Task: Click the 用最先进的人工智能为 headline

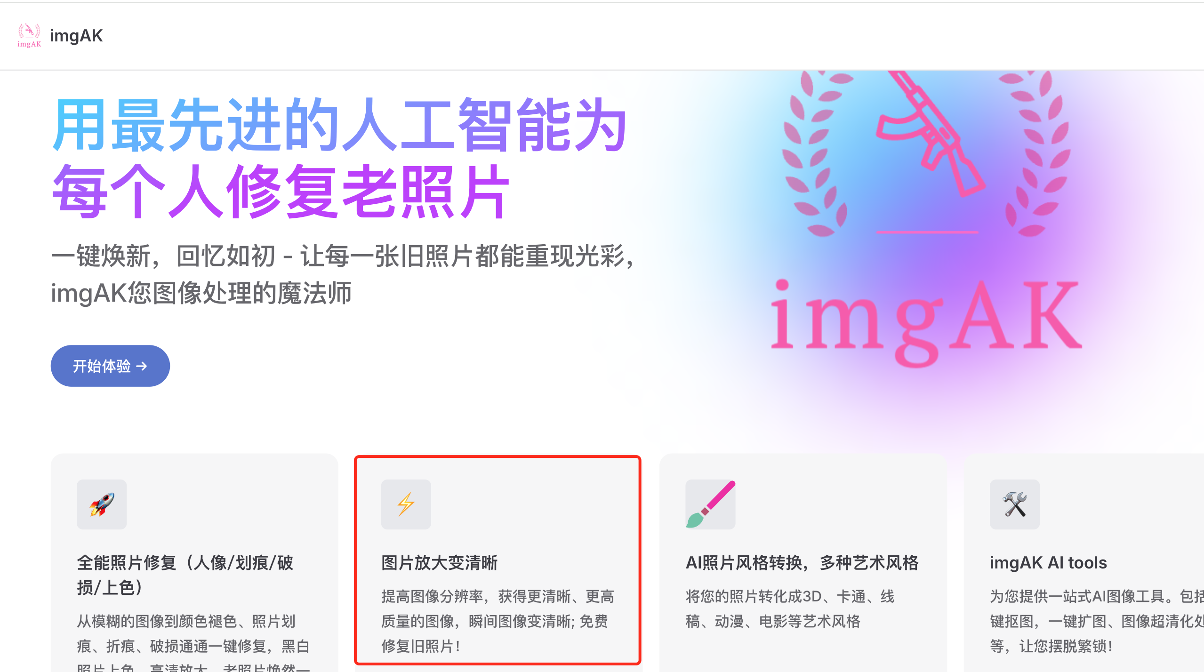Action: (x=339, y=125)
